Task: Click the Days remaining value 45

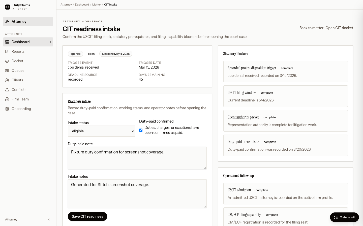Action: (141, 79)
